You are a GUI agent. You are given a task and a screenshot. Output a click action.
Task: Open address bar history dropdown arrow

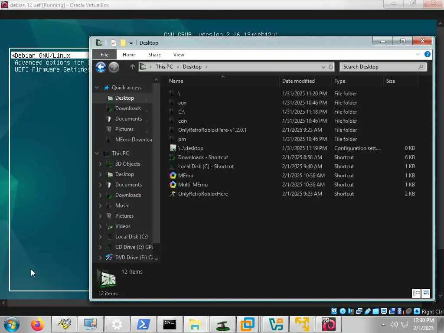pyautogui.click(x=323, y=67)
